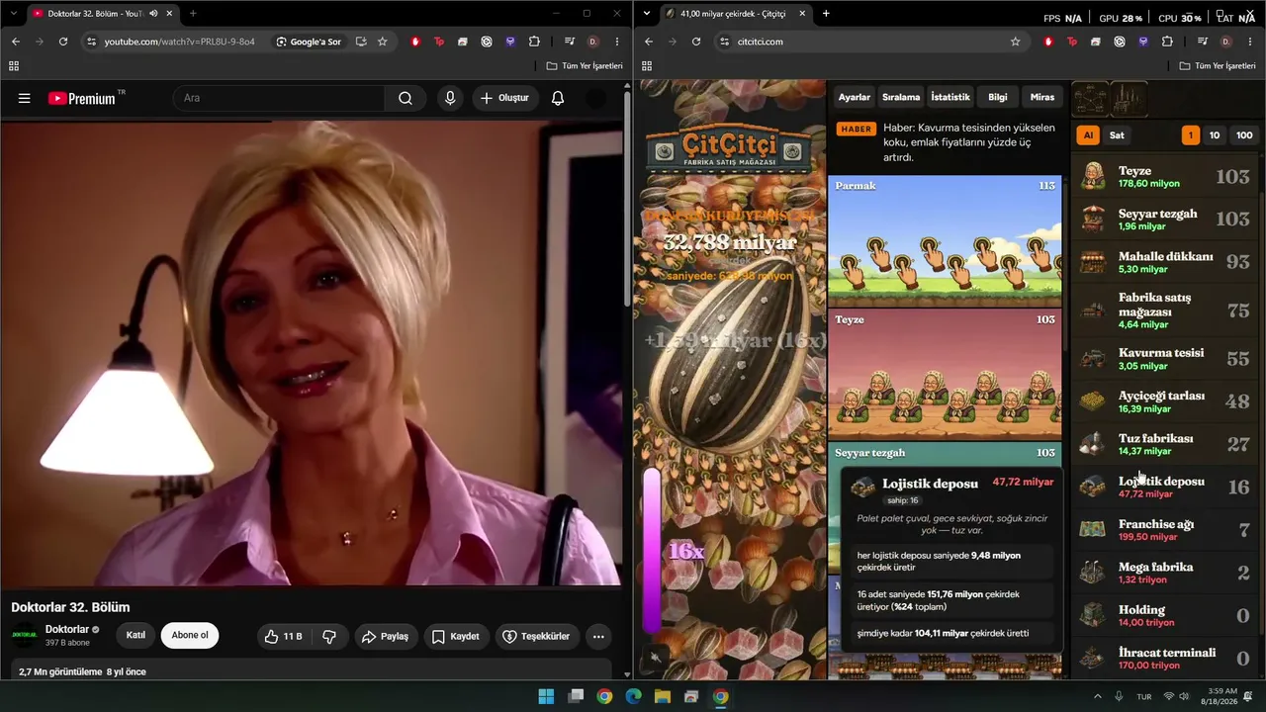
Task: Open the Sıralama tab
Action: click(x=901, y=97)
